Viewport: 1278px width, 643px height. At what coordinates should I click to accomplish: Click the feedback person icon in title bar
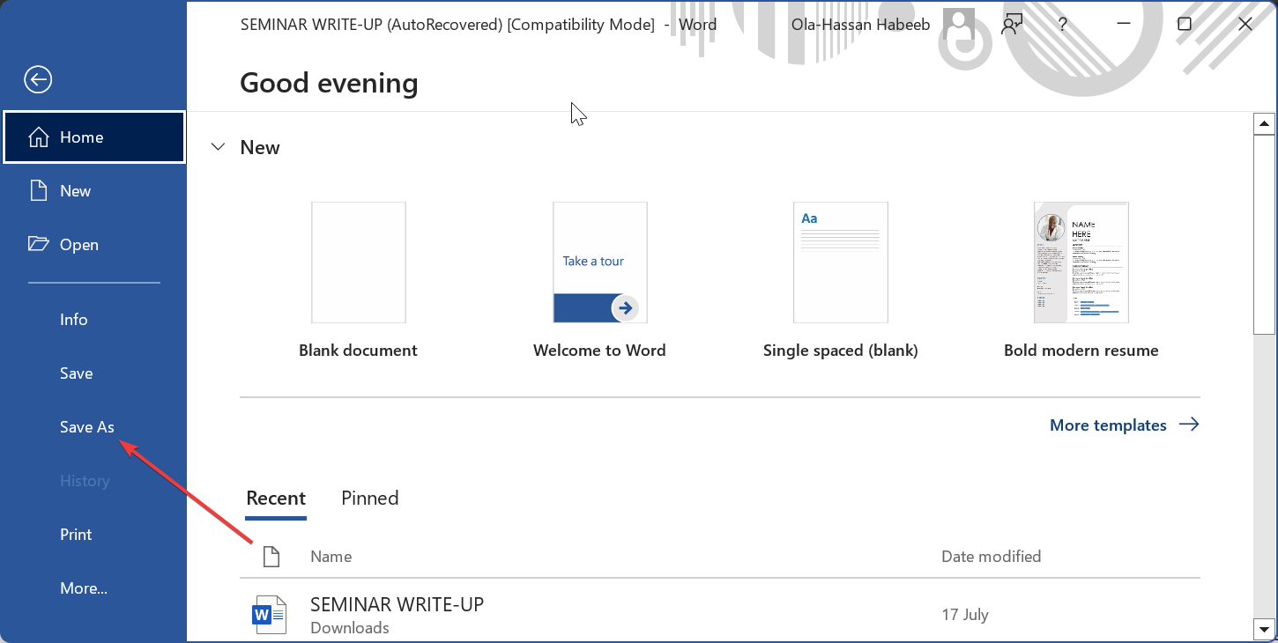tap(1011, 25)
